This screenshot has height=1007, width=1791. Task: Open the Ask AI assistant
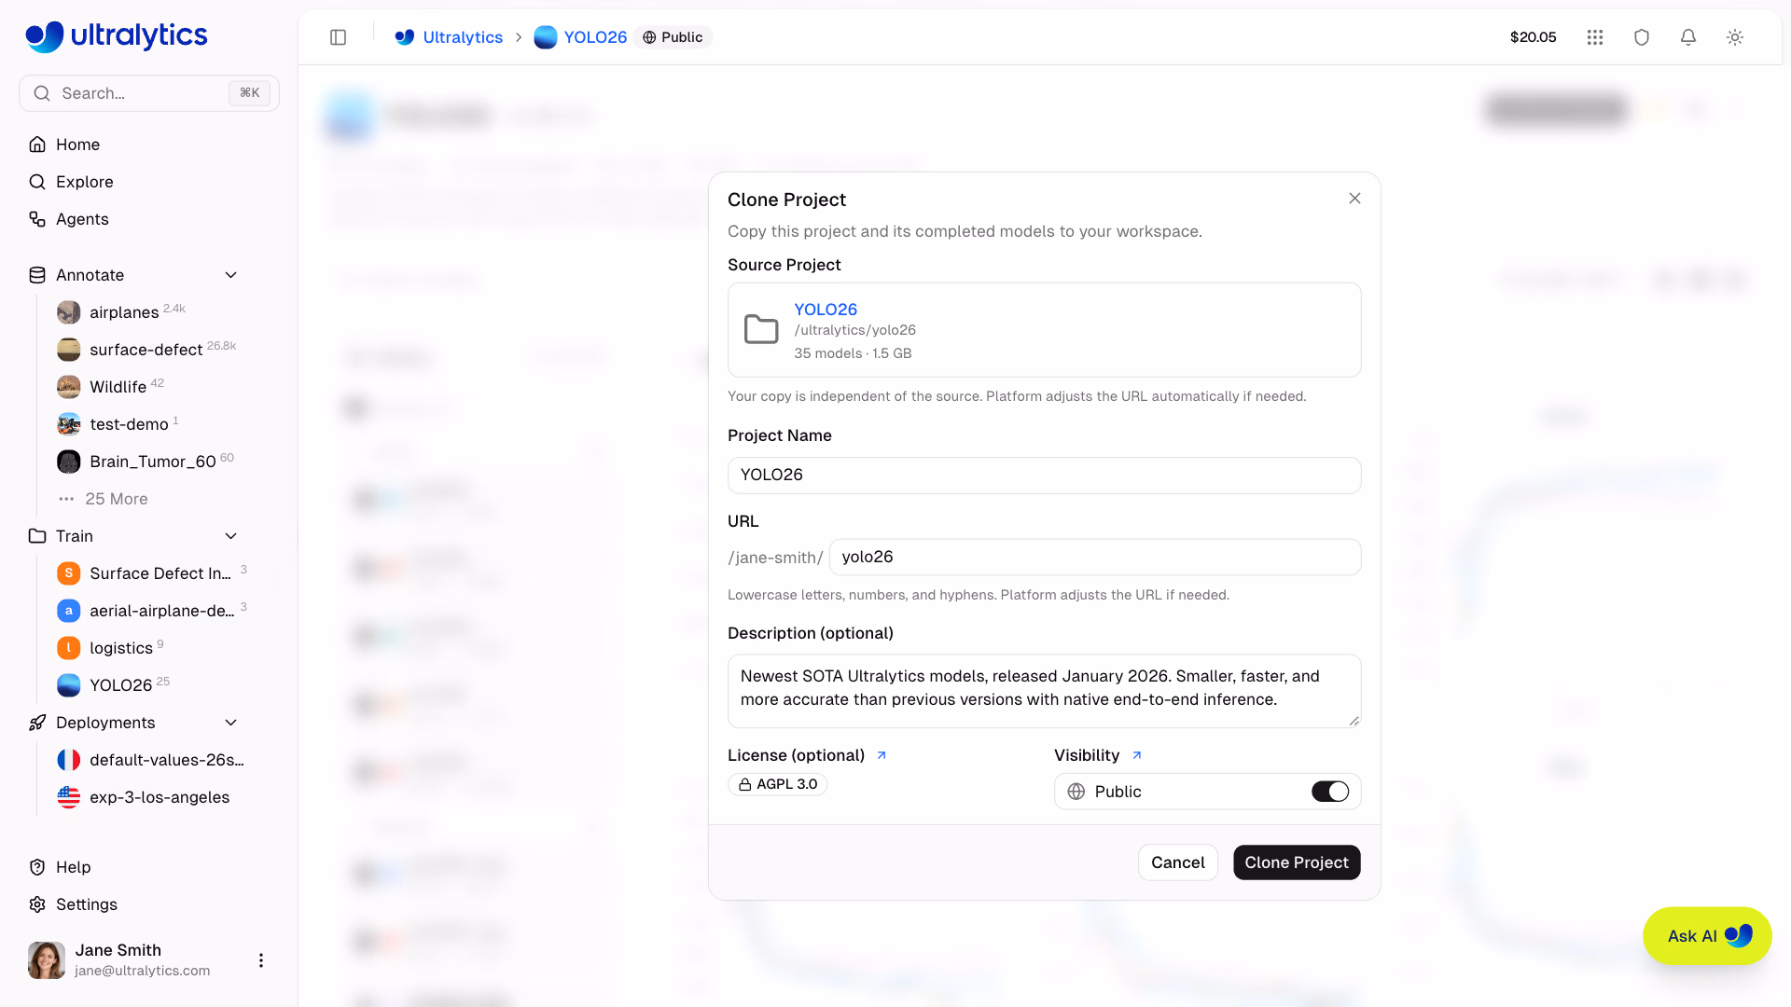(x=1707, y=936)
